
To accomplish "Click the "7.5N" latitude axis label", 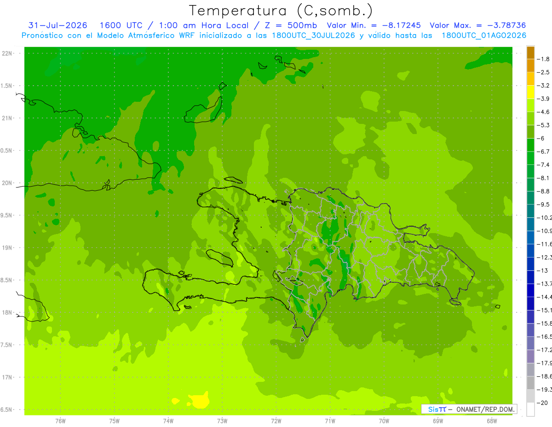I will pyautogui.click(x=6, y=345).
